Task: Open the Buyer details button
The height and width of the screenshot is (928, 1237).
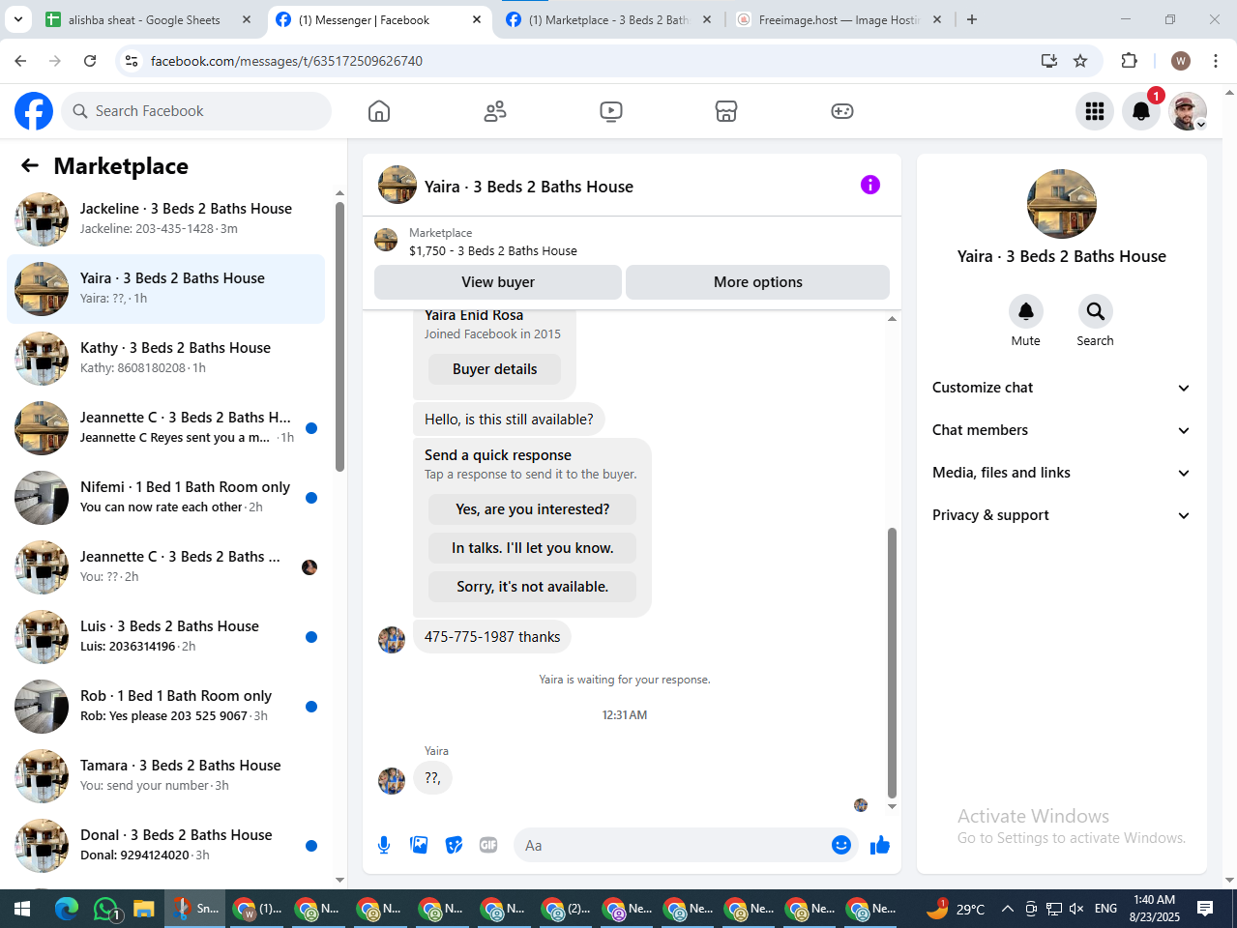Action: coord(494,369)
